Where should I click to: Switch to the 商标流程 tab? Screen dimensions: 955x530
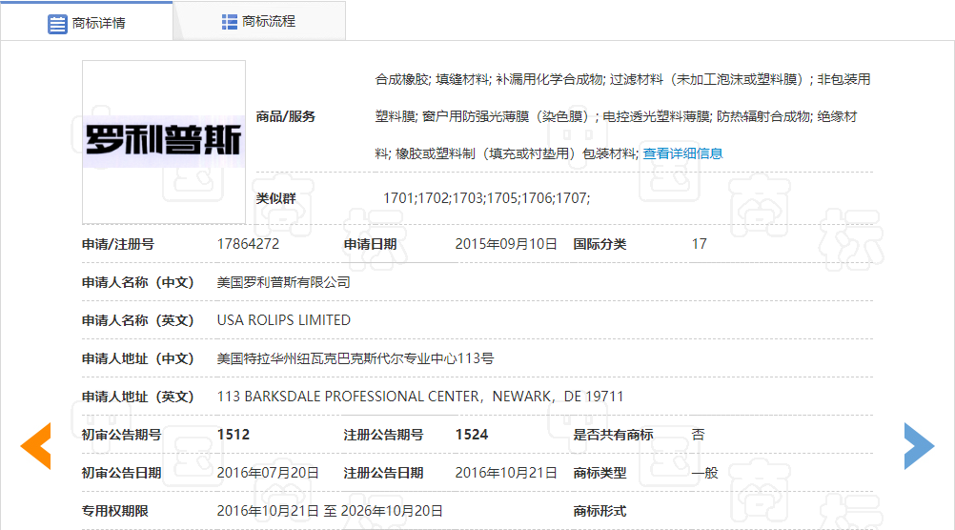(x=268, y=21)
